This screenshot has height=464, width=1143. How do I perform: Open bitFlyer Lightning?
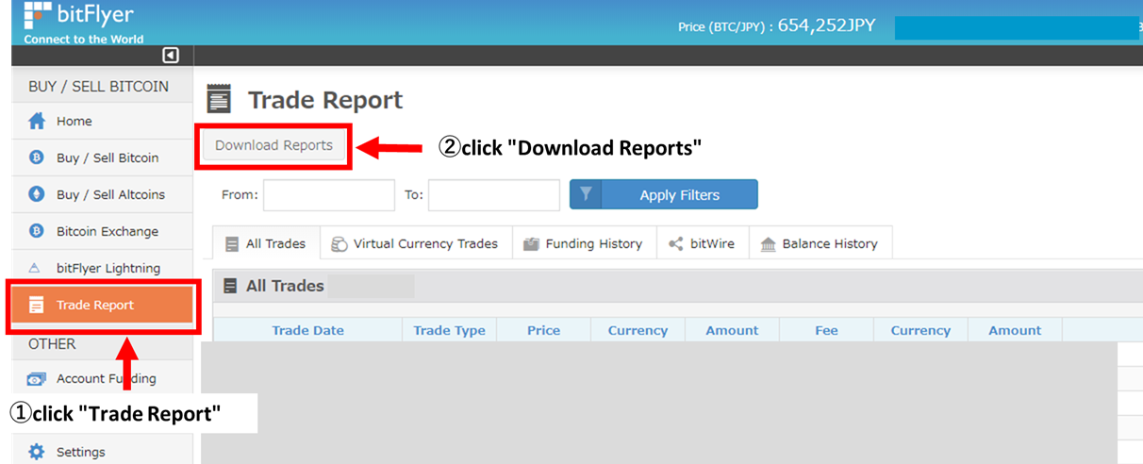pyautogui.click(x=102, y=268)
